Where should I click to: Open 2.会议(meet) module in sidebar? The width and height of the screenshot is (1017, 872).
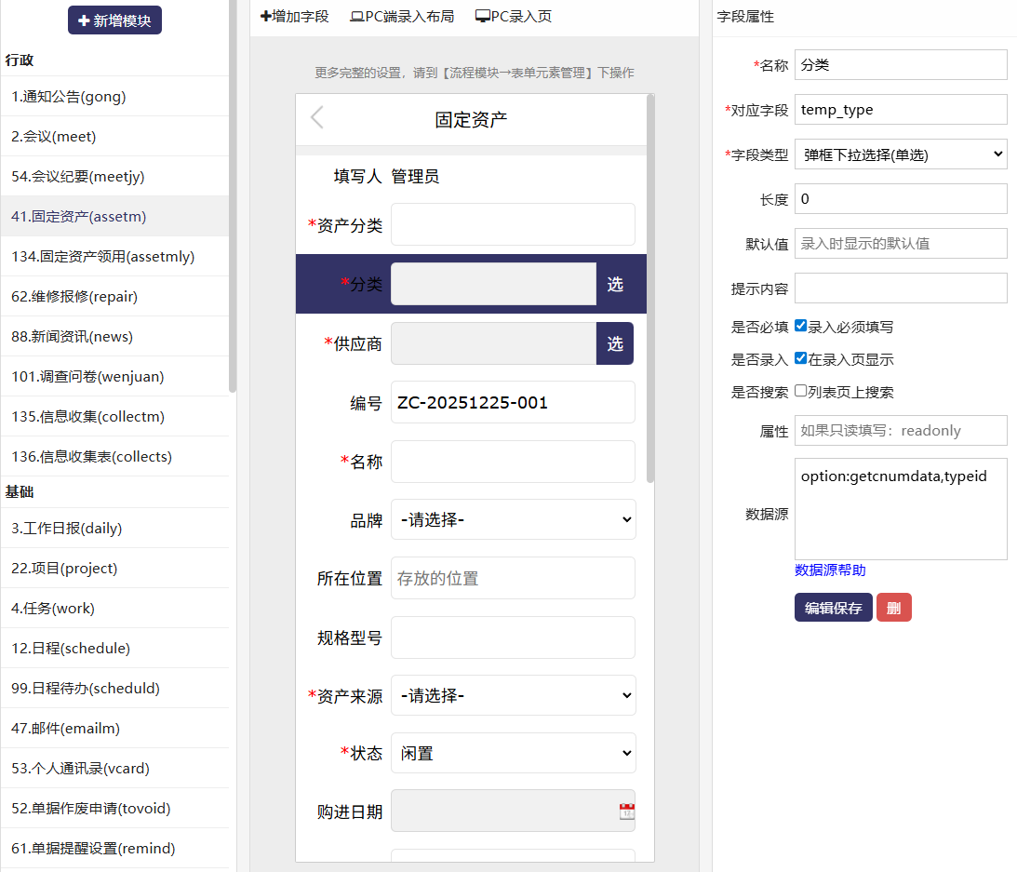[x=54, y=136]
